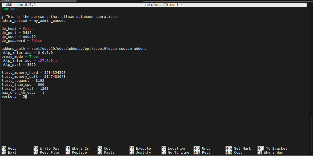Image resolution: width=313 pixels, height=156 pixels.
Task: Click the /etc/odoo19.conf filename in title bar
Action: (x=162, y=5)
